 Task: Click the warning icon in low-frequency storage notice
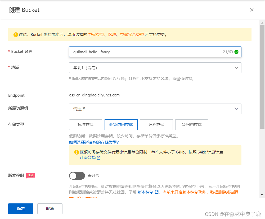(77, 152)
